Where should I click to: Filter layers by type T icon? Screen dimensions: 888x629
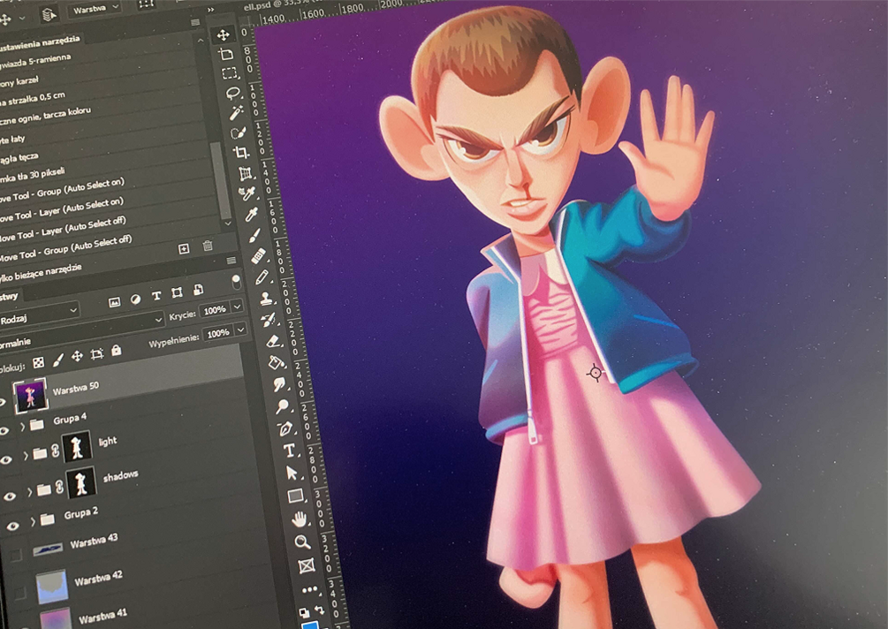pos(156,296)
